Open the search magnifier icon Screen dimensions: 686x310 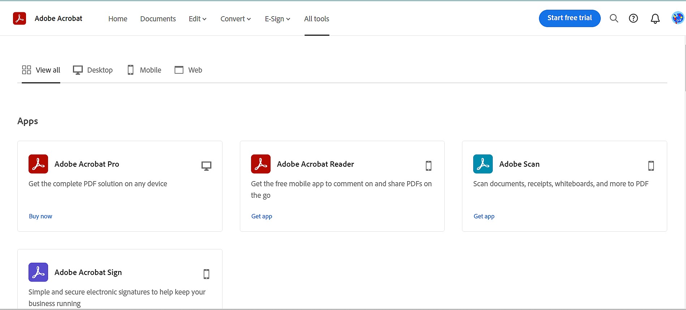click(x=614, y=18)
